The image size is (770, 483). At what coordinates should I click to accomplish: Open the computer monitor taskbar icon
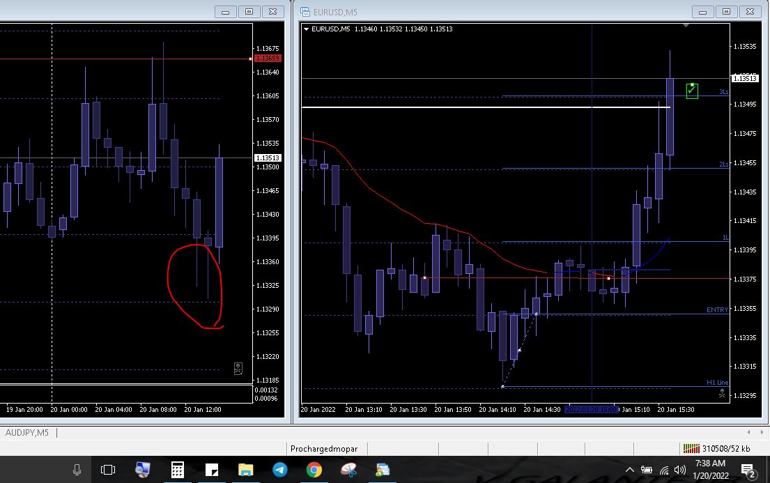[142, 470]
